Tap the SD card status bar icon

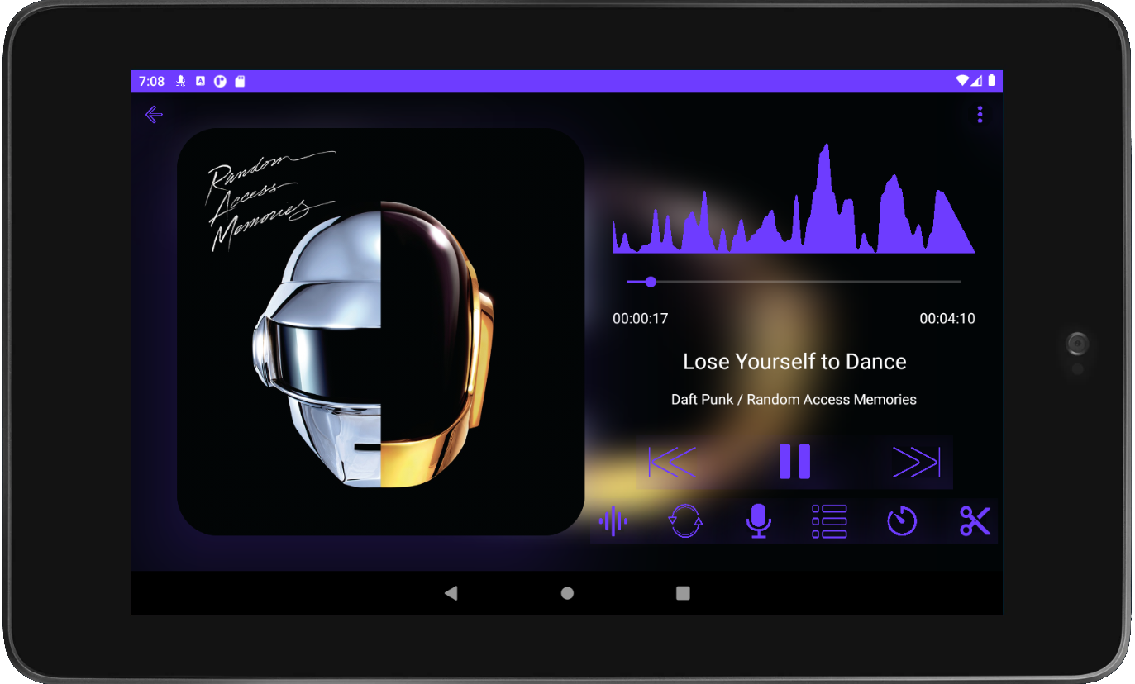point(240,81)
